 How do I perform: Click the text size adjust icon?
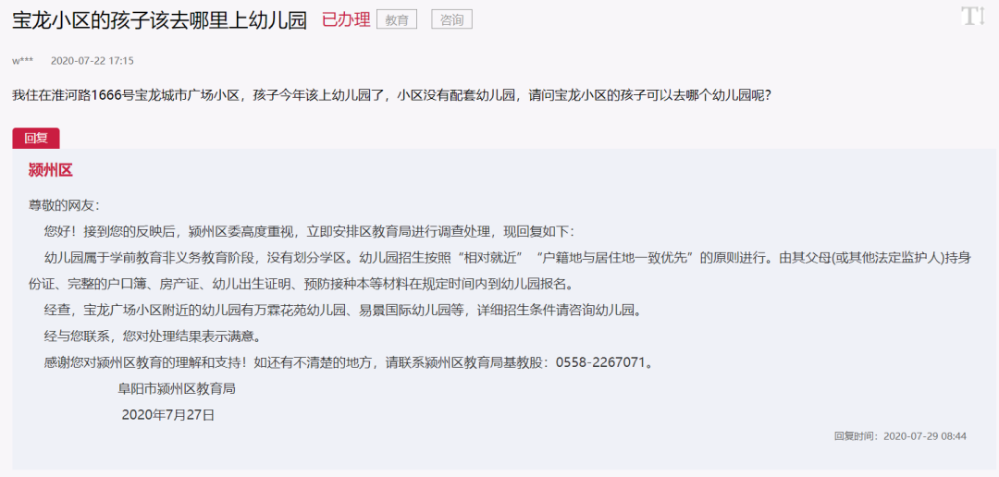[973, 16]
